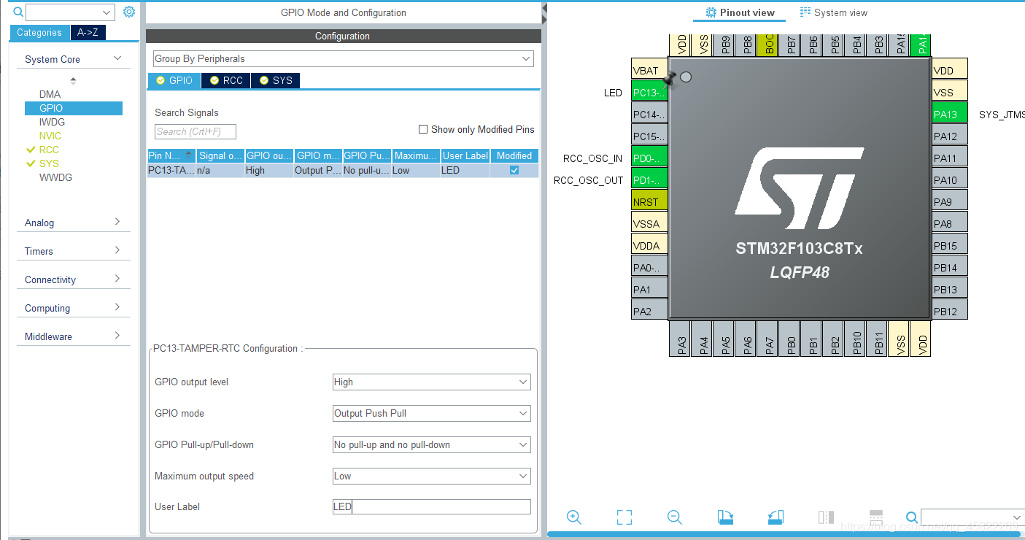
Task: Expand the Connectivity category
Action: pyautogui.click(x=117, y=279)
